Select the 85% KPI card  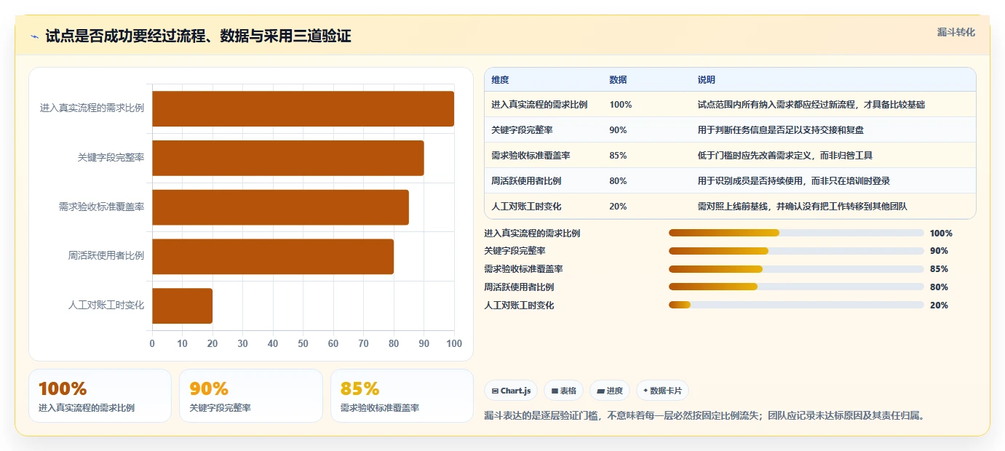point(402,396)
